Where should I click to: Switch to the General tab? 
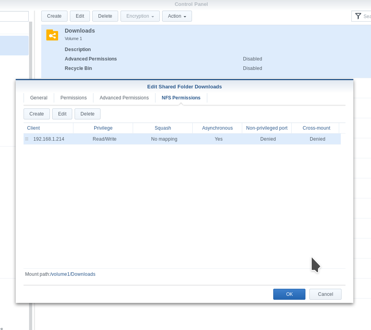[39, 98]
